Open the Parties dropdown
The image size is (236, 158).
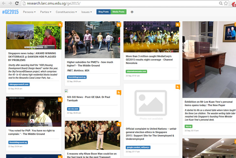pos(46,12)
